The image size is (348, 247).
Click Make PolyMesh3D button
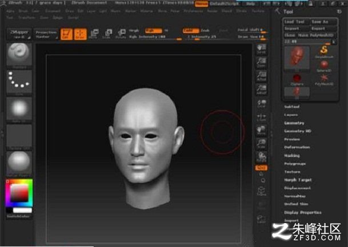coord(317,35)
